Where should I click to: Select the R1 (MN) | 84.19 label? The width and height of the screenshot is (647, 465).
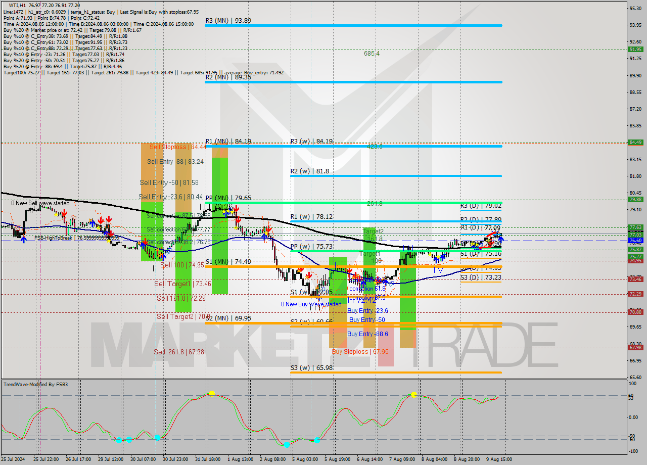pos(228,142)
